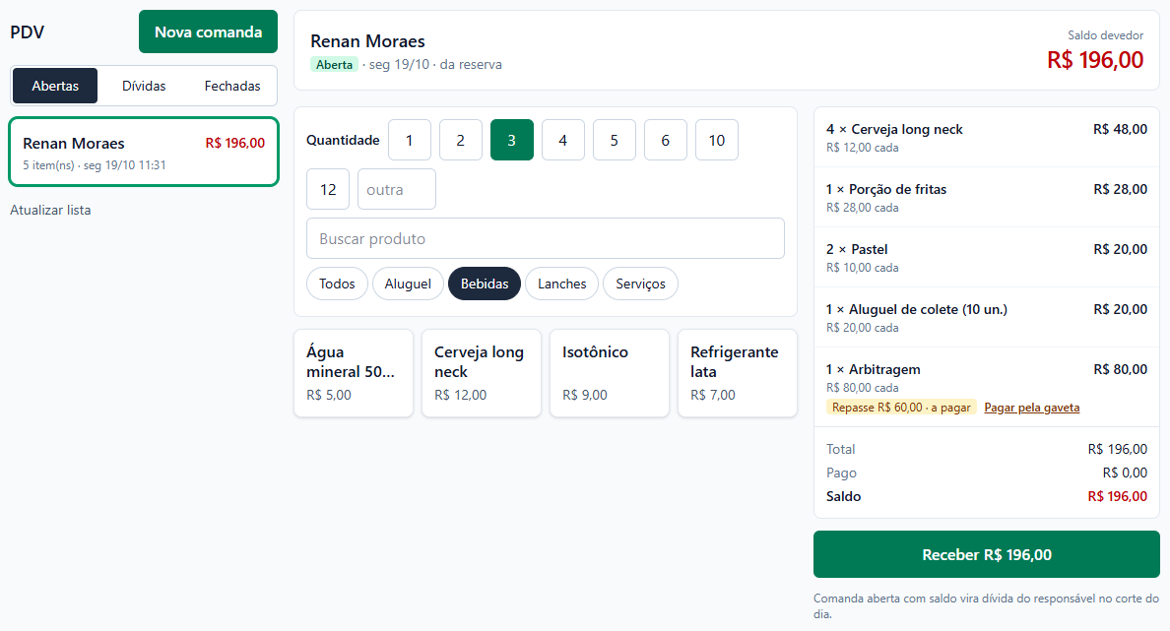1170x631 pixels.
Task: Select the Renan Moraes comanda card
Action: (x=143, y=152)
